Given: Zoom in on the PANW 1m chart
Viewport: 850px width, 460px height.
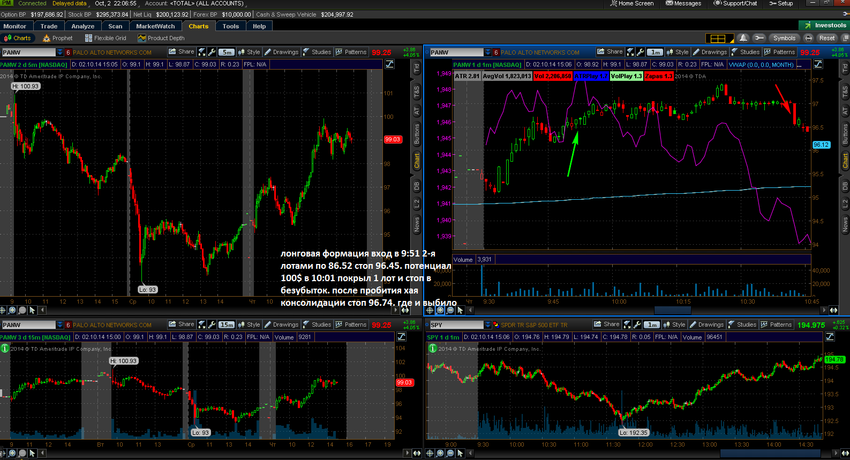Looking at the screenshot, I should 440,310.
